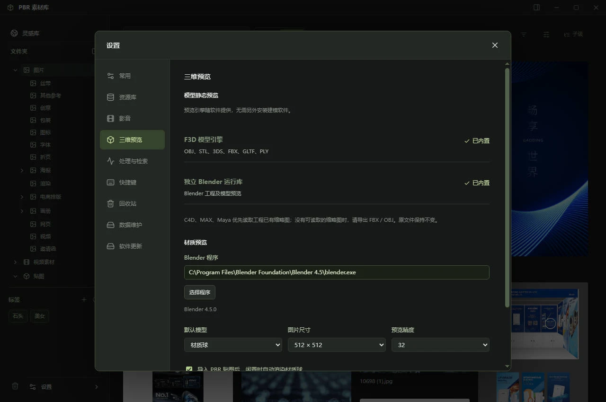Open 影音 film icon in settings
Image resolution: width=606 pixels, height=402 pixels.
click(110, 118)
